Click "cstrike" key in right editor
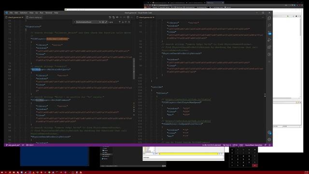The image size is (309, 174). pos(157,87)
